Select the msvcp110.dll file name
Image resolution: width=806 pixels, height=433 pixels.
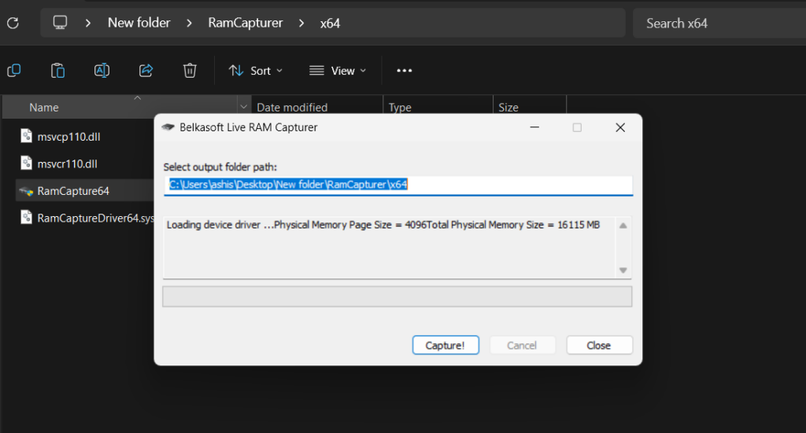69,137
